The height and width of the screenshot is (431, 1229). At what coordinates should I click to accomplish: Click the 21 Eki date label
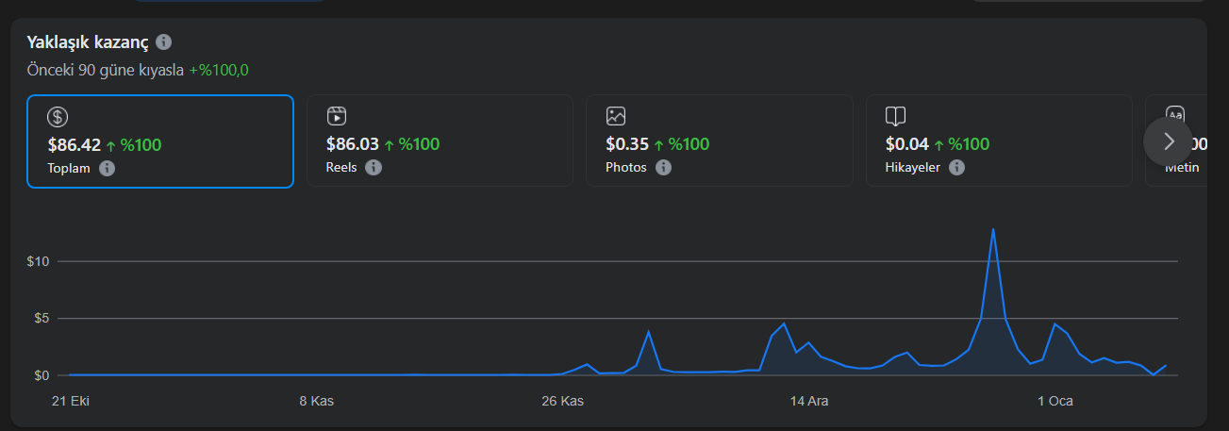coord(70,401)
